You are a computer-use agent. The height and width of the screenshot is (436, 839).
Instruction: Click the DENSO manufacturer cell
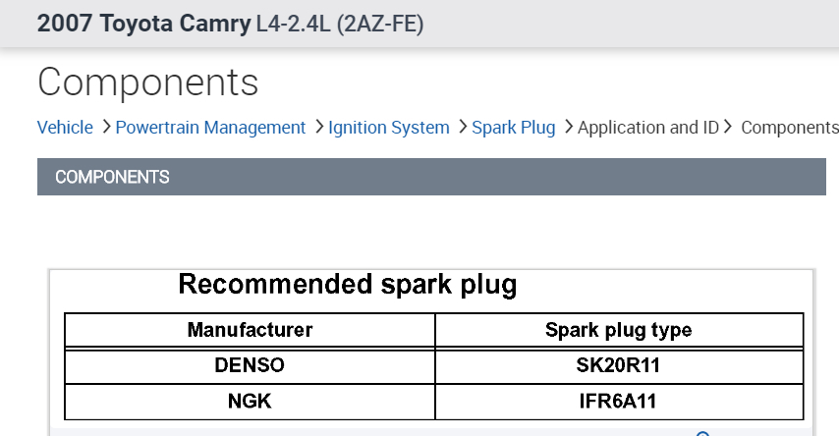click(250, 365)
